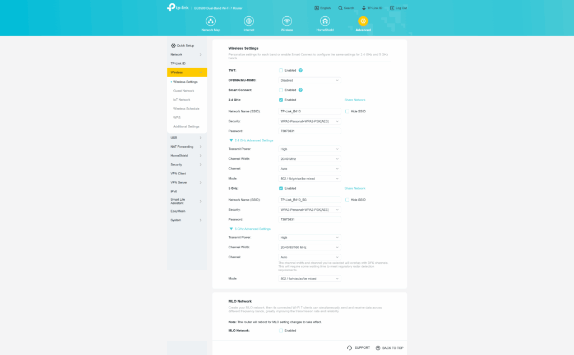574x355 pixels.
Task: Click Share Network for 2.4 GHz
Action: click(x=355, y=100)
